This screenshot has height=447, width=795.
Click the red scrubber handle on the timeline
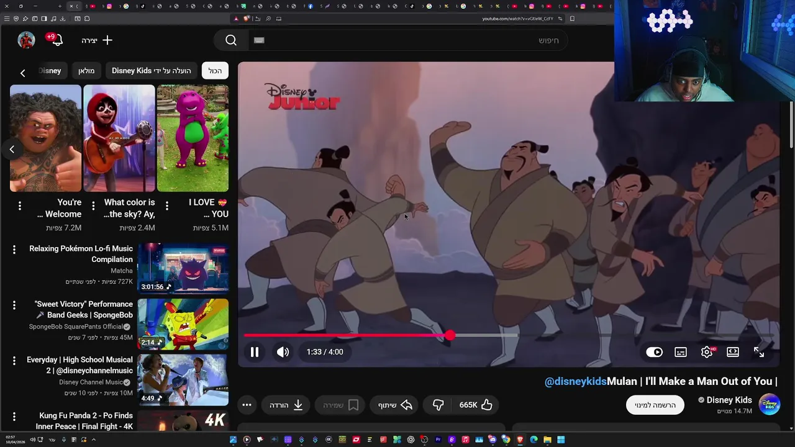coord(450,335)
